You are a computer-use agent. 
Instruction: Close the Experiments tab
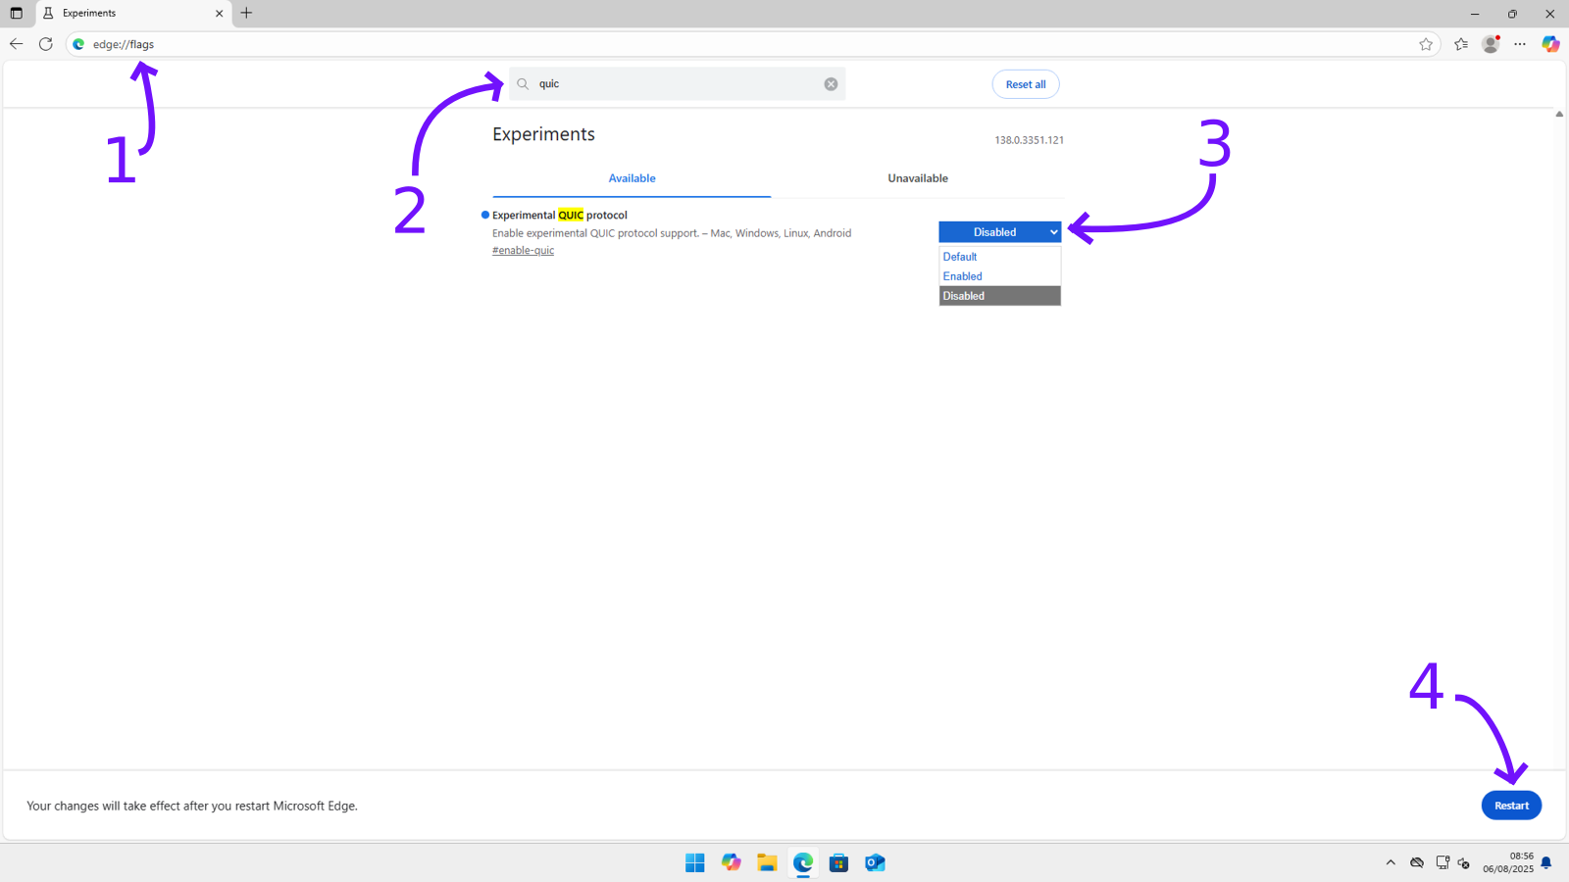pyautogui.click(x=219, y=13)
